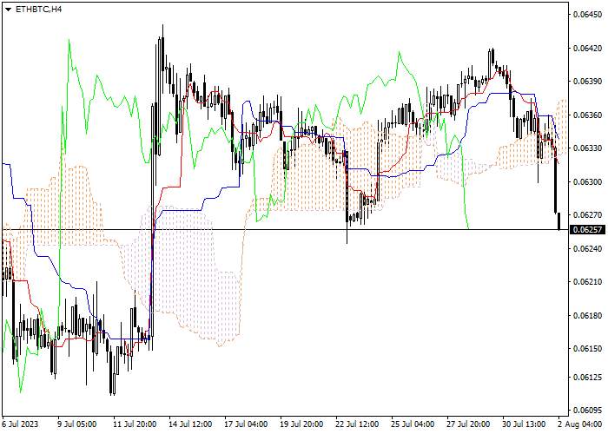Screen dimensions: 608x434
Task: Click the triangle arrow beside ETHBTC,H4
Action: (x=9, y=10)
